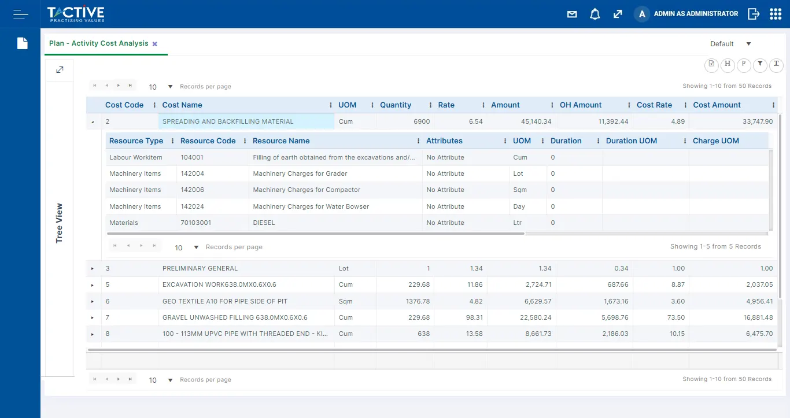Jump to last page in bottom pager
This screenshot has width=790, height=418.
130,379
